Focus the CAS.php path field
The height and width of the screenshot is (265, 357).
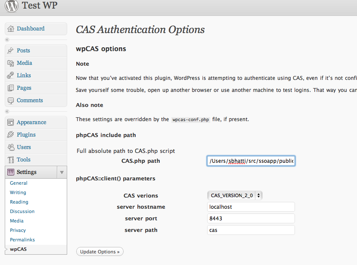click(251, 161)
